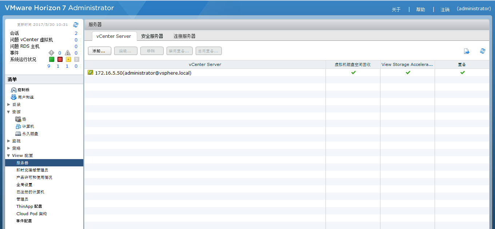Expand the 策略 tree node
Image resolution: width=495 pixels, height=229 pixels.
click(x=9, y=148)
